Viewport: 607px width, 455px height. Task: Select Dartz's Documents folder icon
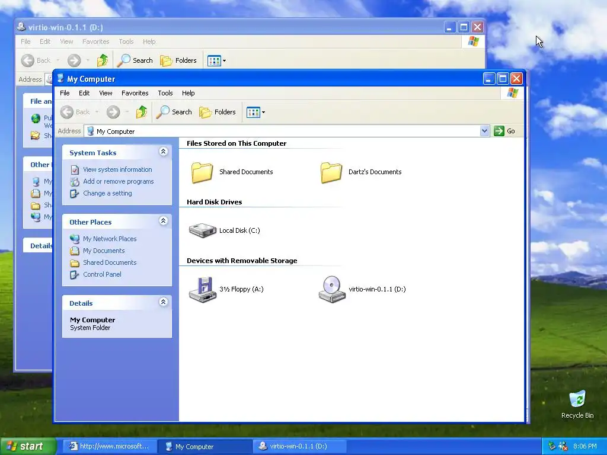tap(331, 172)
